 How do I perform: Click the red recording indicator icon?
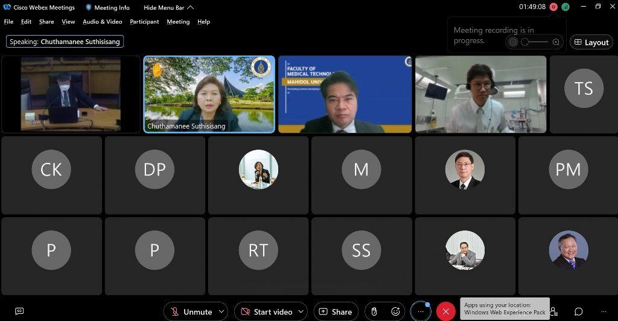[553, 7]
